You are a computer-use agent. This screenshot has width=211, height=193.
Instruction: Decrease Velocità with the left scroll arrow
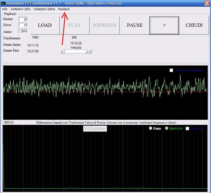click(62, 51)
